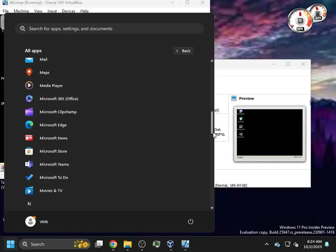The height and width of the screenshot is (252, 336).
Task: Open File Explorer from the taskbar
Action: point(128,244)
